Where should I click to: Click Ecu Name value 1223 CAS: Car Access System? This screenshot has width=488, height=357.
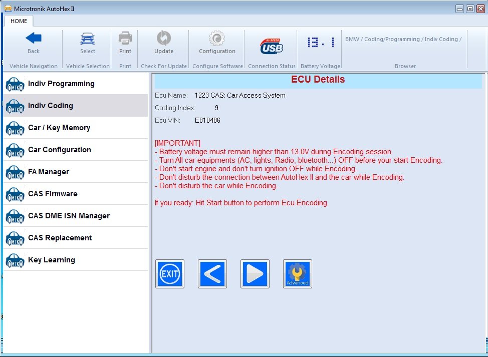(x=240, y=96)
